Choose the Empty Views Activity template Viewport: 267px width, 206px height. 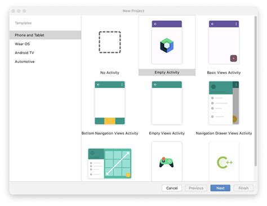click(x=167, y=103)
